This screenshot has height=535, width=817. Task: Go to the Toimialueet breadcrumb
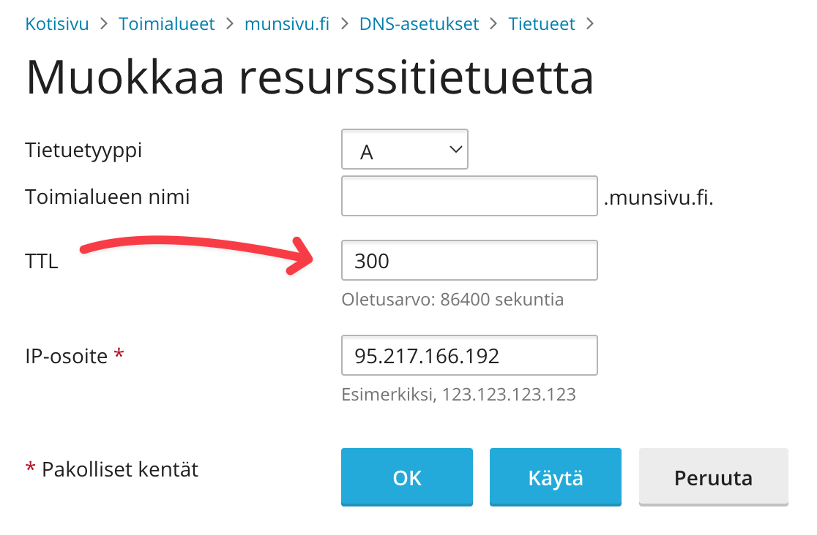point(167,24)
